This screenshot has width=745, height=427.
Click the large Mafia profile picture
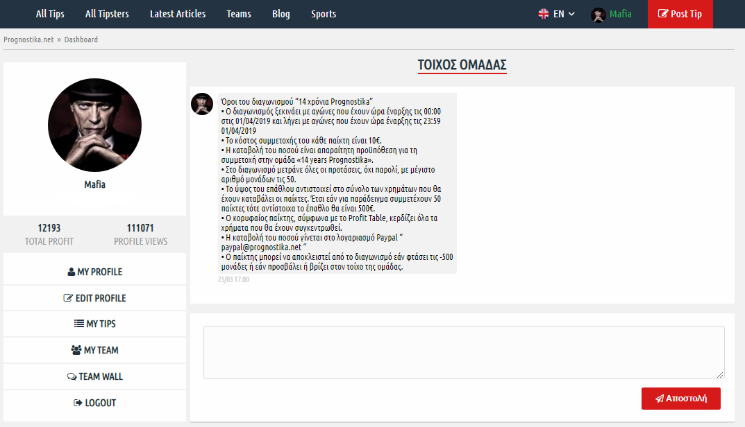[94, 125]
